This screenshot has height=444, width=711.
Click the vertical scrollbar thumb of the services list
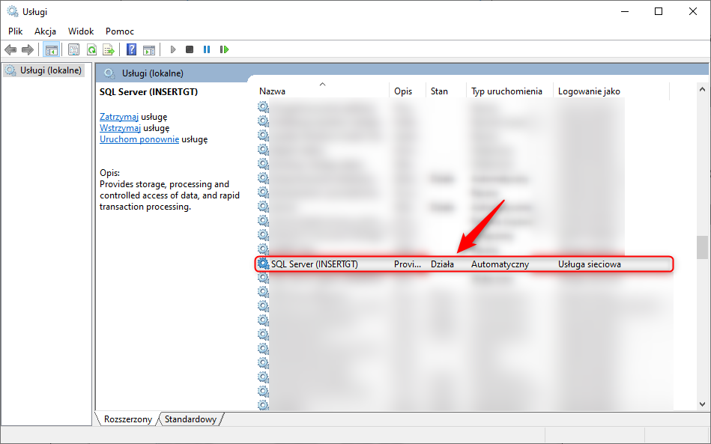point(703,247)
